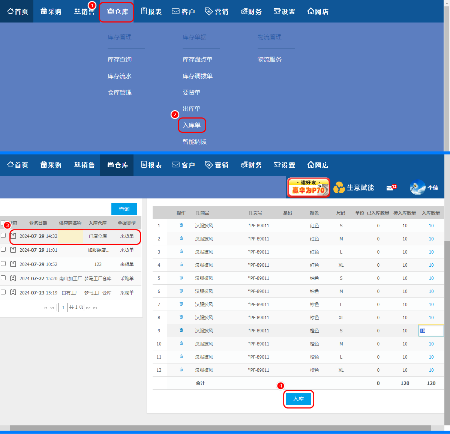Image resolution: width=450 pixels, height=434 pixels.
Task: Open the mail notifications envelope icon
Action: [390, 188]
